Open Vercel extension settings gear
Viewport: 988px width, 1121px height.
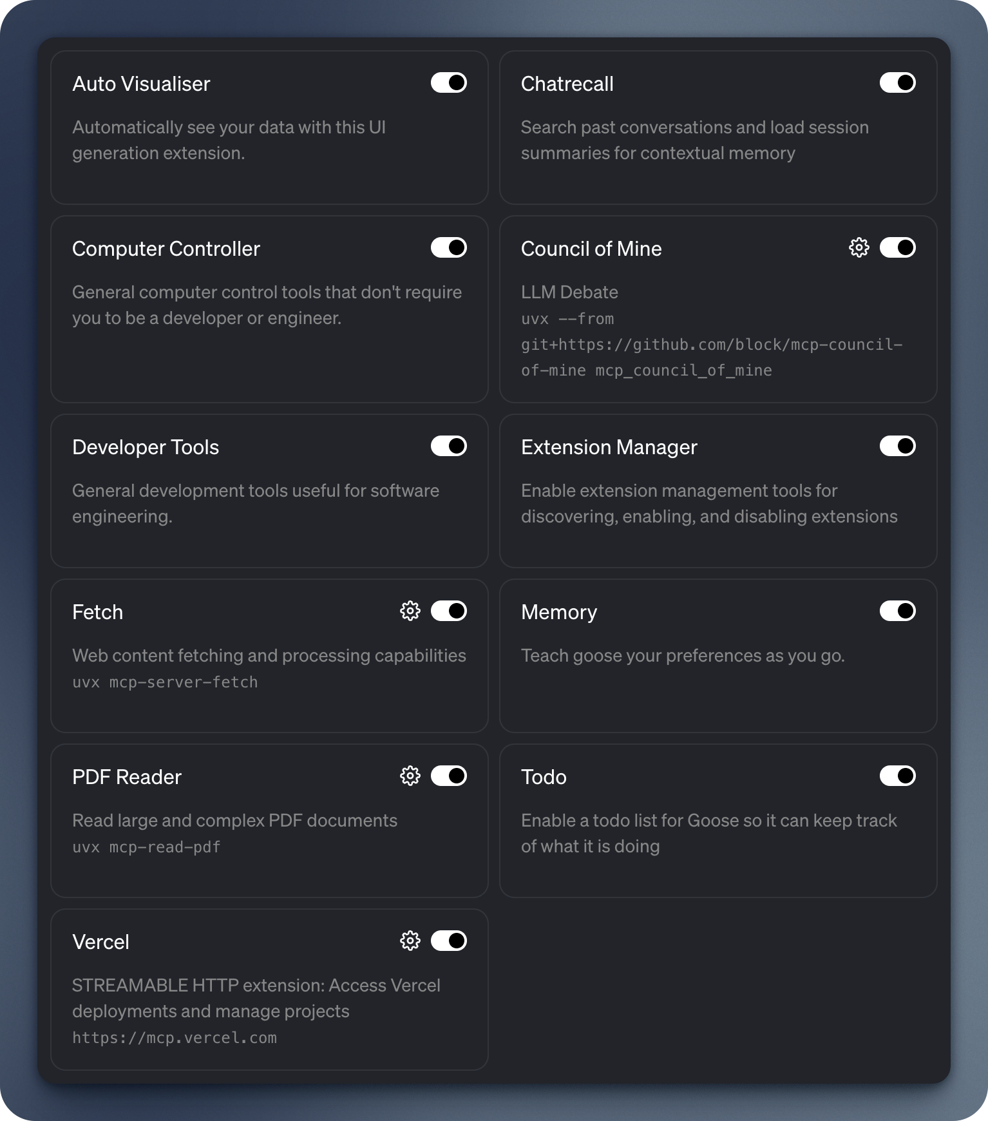pos(410,941)
